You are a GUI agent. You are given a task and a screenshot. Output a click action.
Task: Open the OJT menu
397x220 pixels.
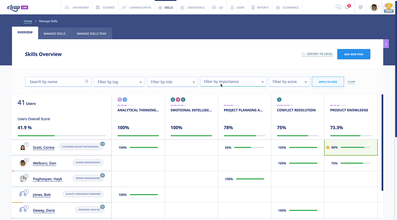click(x=218, y=8)
